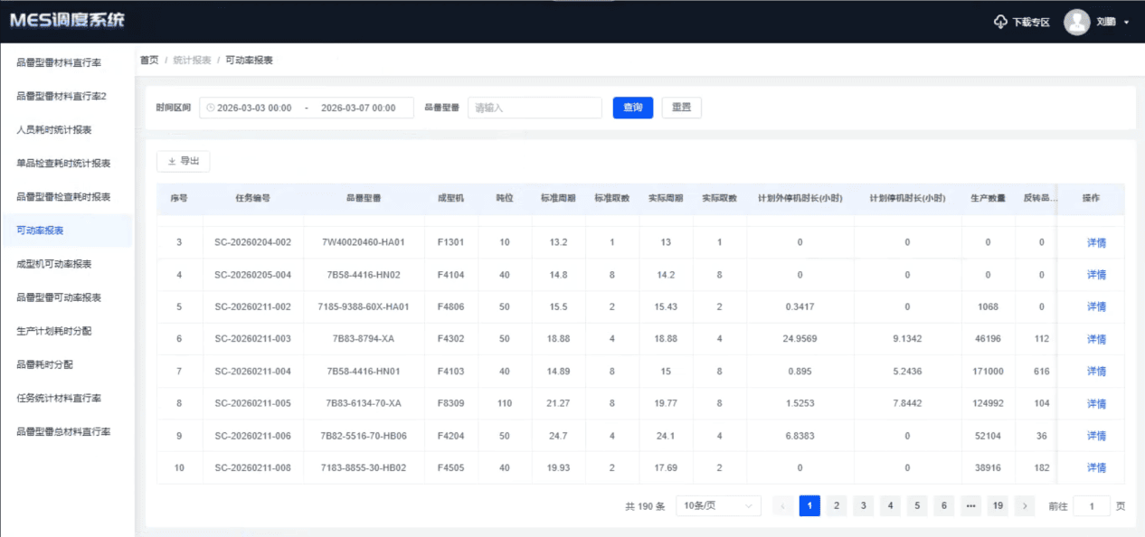Click the previous page arrow in pagination
The width and height of the screenshot is (1145, 537).
782,505
